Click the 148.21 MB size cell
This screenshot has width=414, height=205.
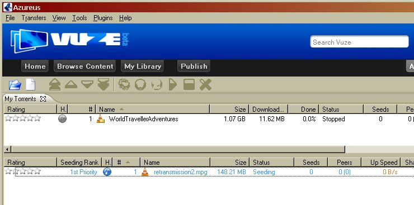point(231,172)
